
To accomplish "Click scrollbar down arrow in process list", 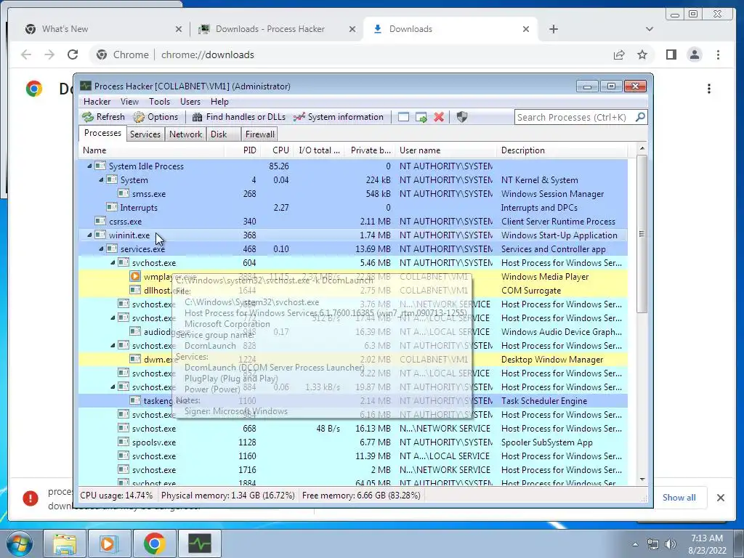I will pos(642,480).
